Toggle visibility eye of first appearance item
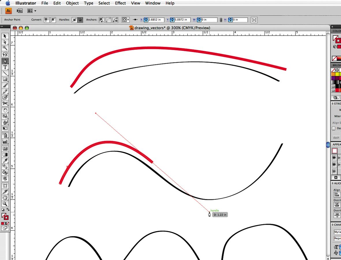Screen dimensions: 341x260 pyautogui.click(x=334, y=158)
